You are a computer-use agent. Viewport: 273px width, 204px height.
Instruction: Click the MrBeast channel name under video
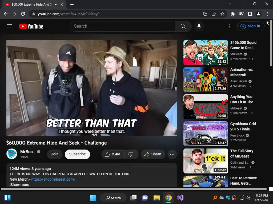click(x=28, y=152)
